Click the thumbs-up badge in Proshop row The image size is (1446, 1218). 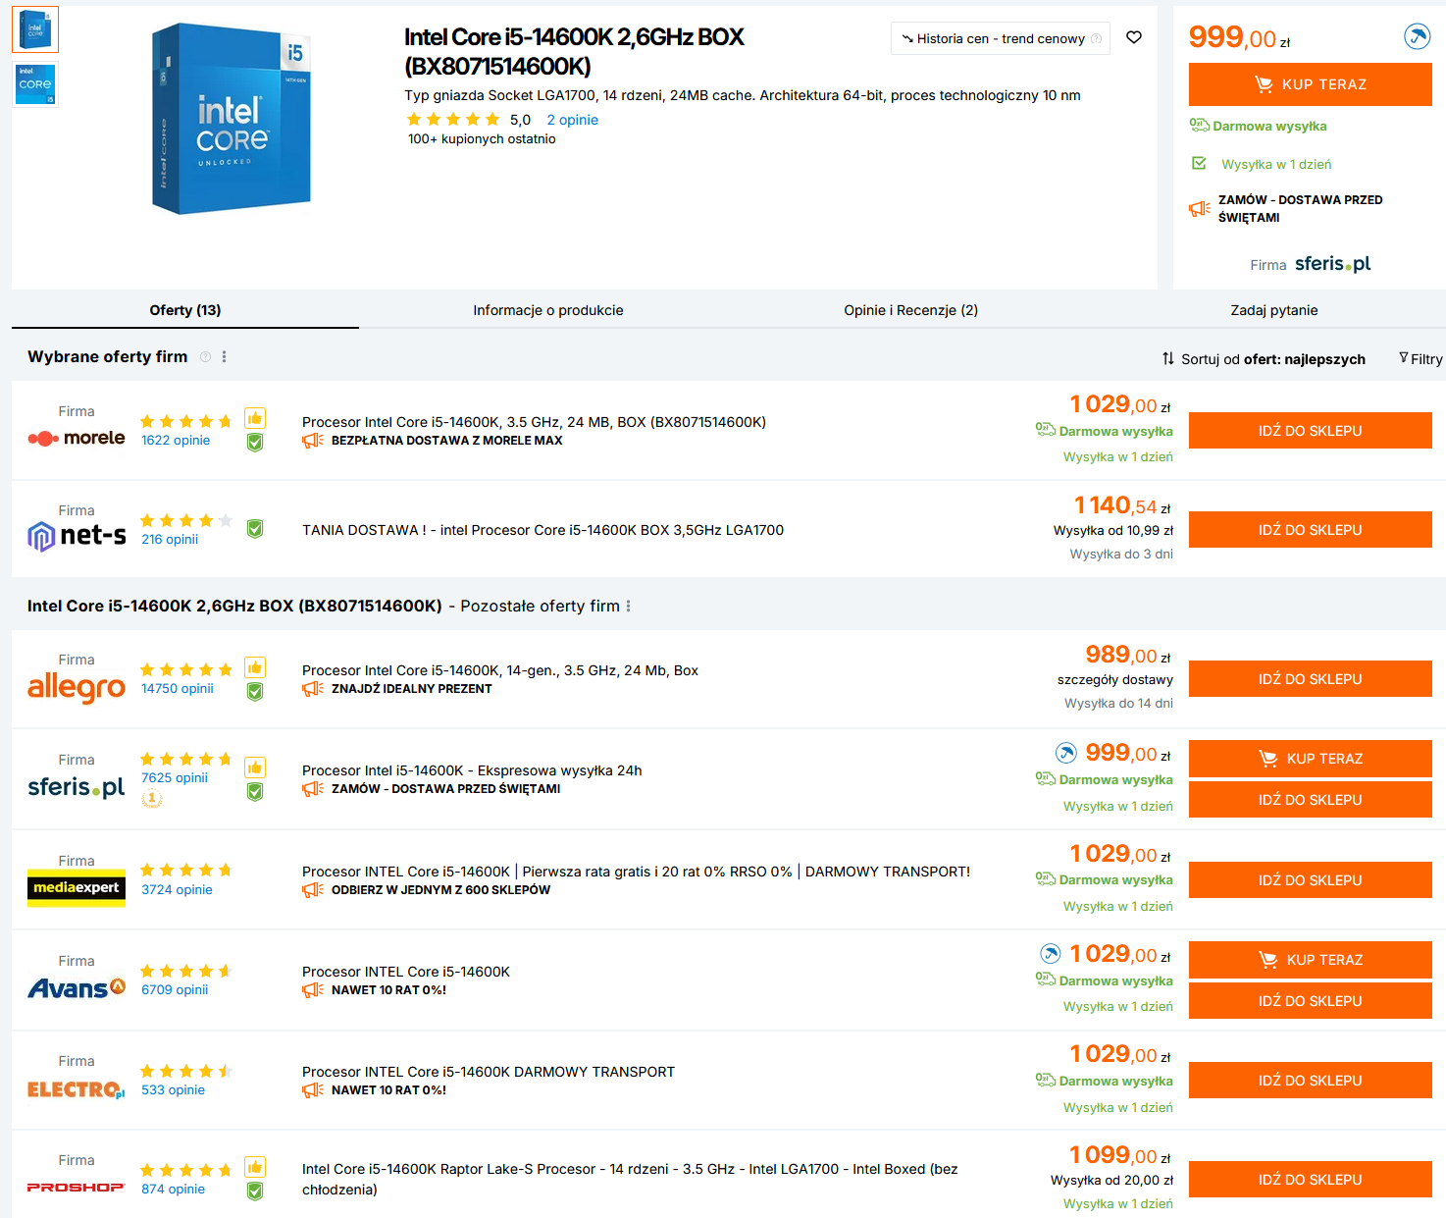[255, 1167]
